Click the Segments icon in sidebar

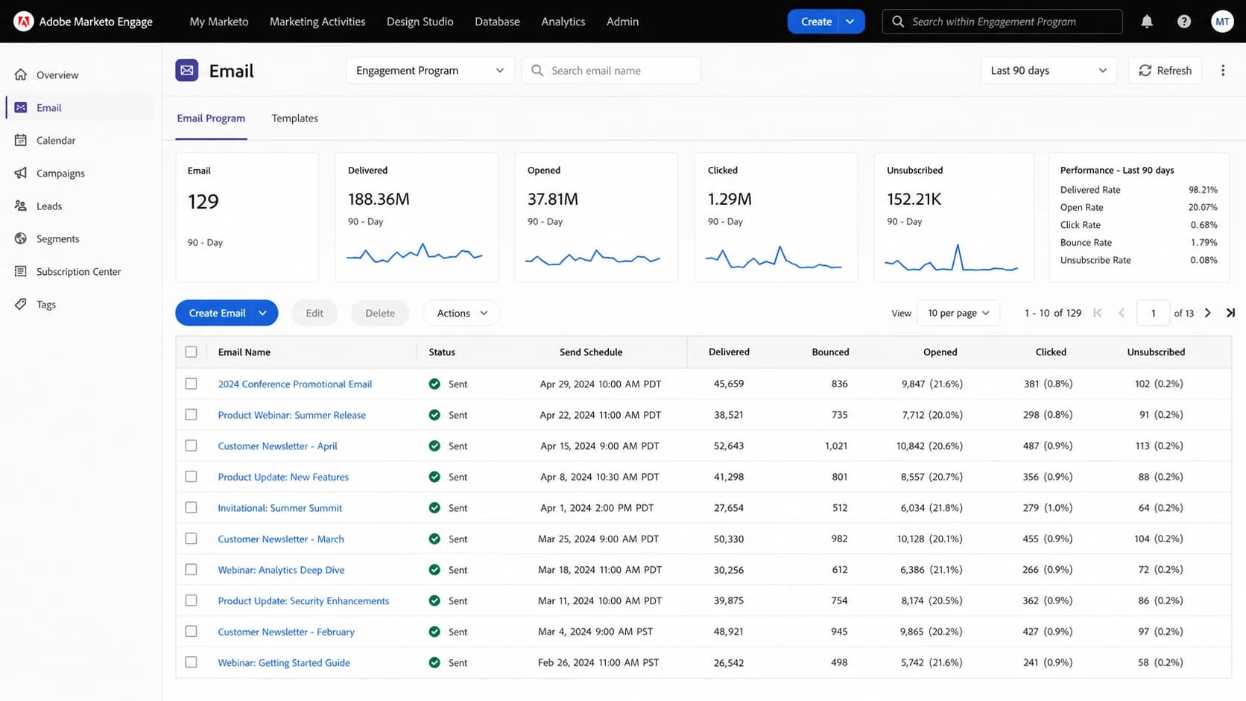21,238
